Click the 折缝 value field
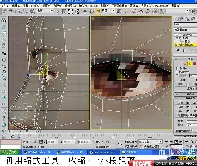Screen dimensions: 197x166 point(192,125)
